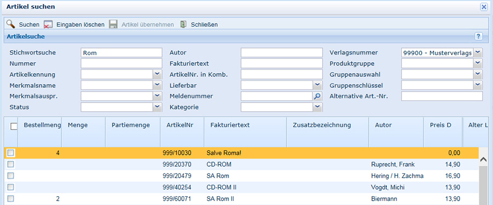This screenshot has width=493, height=205.
Task: Tick the checkbox for SA Rom II
Action: [11, 198]
